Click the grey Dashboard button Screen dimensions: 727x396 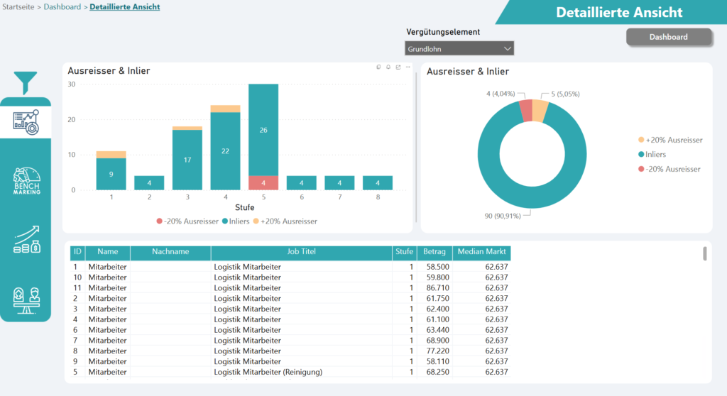668,37
